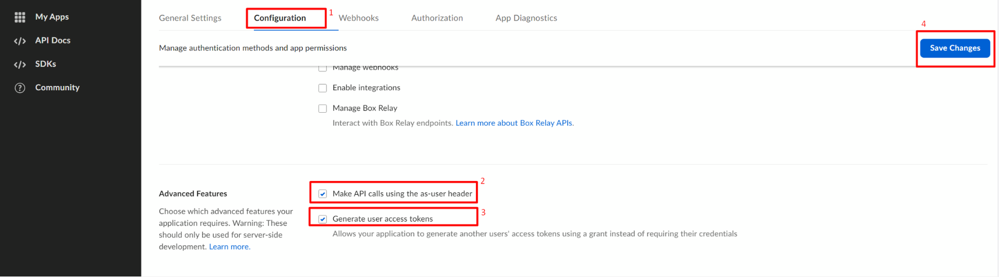Tick the Manage webhooks checkbox
The image size is (999, 277).
pos(323,68)
